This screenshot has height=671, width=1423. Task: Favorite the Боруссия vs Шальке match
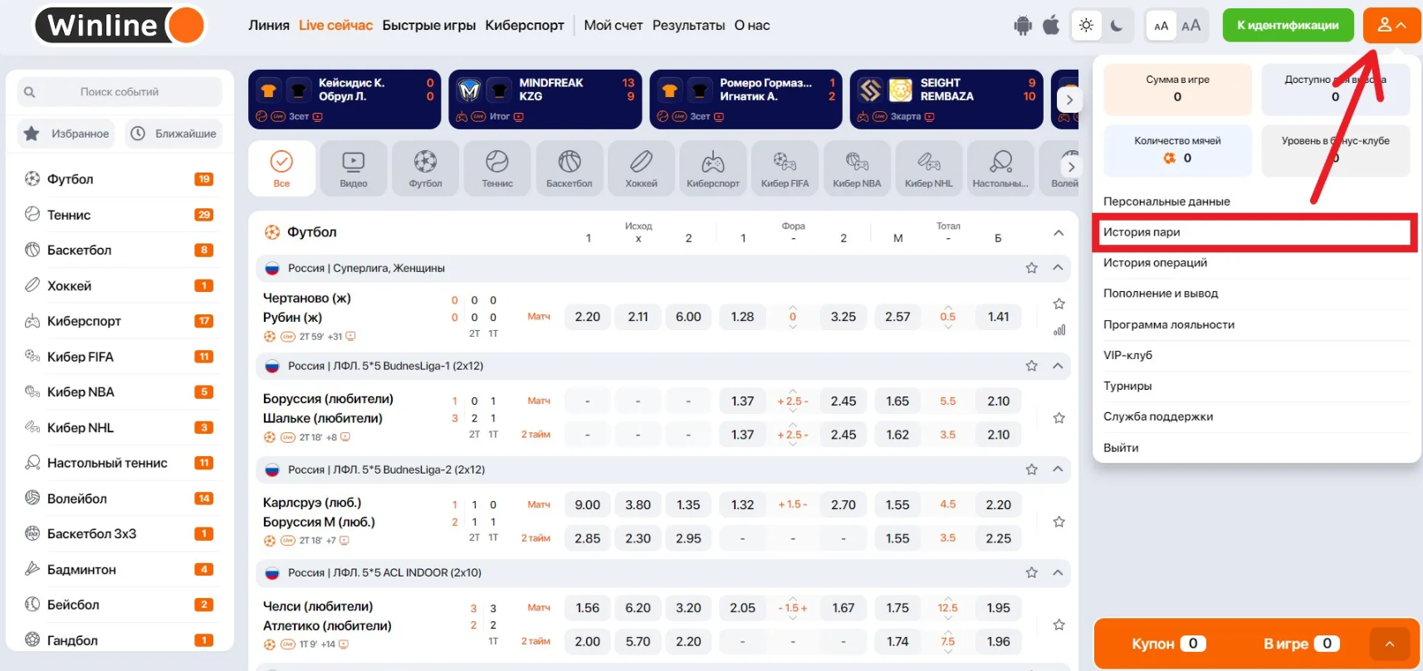[1059, 418]
